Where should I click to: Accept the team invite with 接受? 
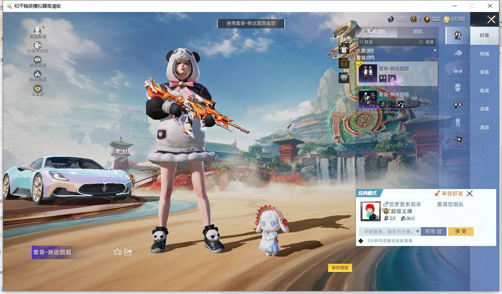coord(461,231)
